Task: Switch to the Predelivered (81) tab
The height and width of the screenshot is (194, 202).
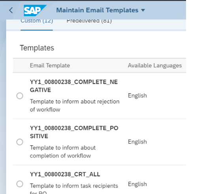Action: [89, 21]
